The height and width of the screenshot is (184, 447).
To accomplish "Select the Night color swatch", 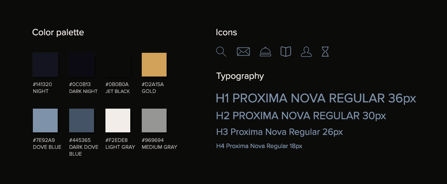I will click(x=45, y=65).
